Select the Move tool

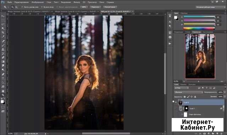click(x=3, y=16)
